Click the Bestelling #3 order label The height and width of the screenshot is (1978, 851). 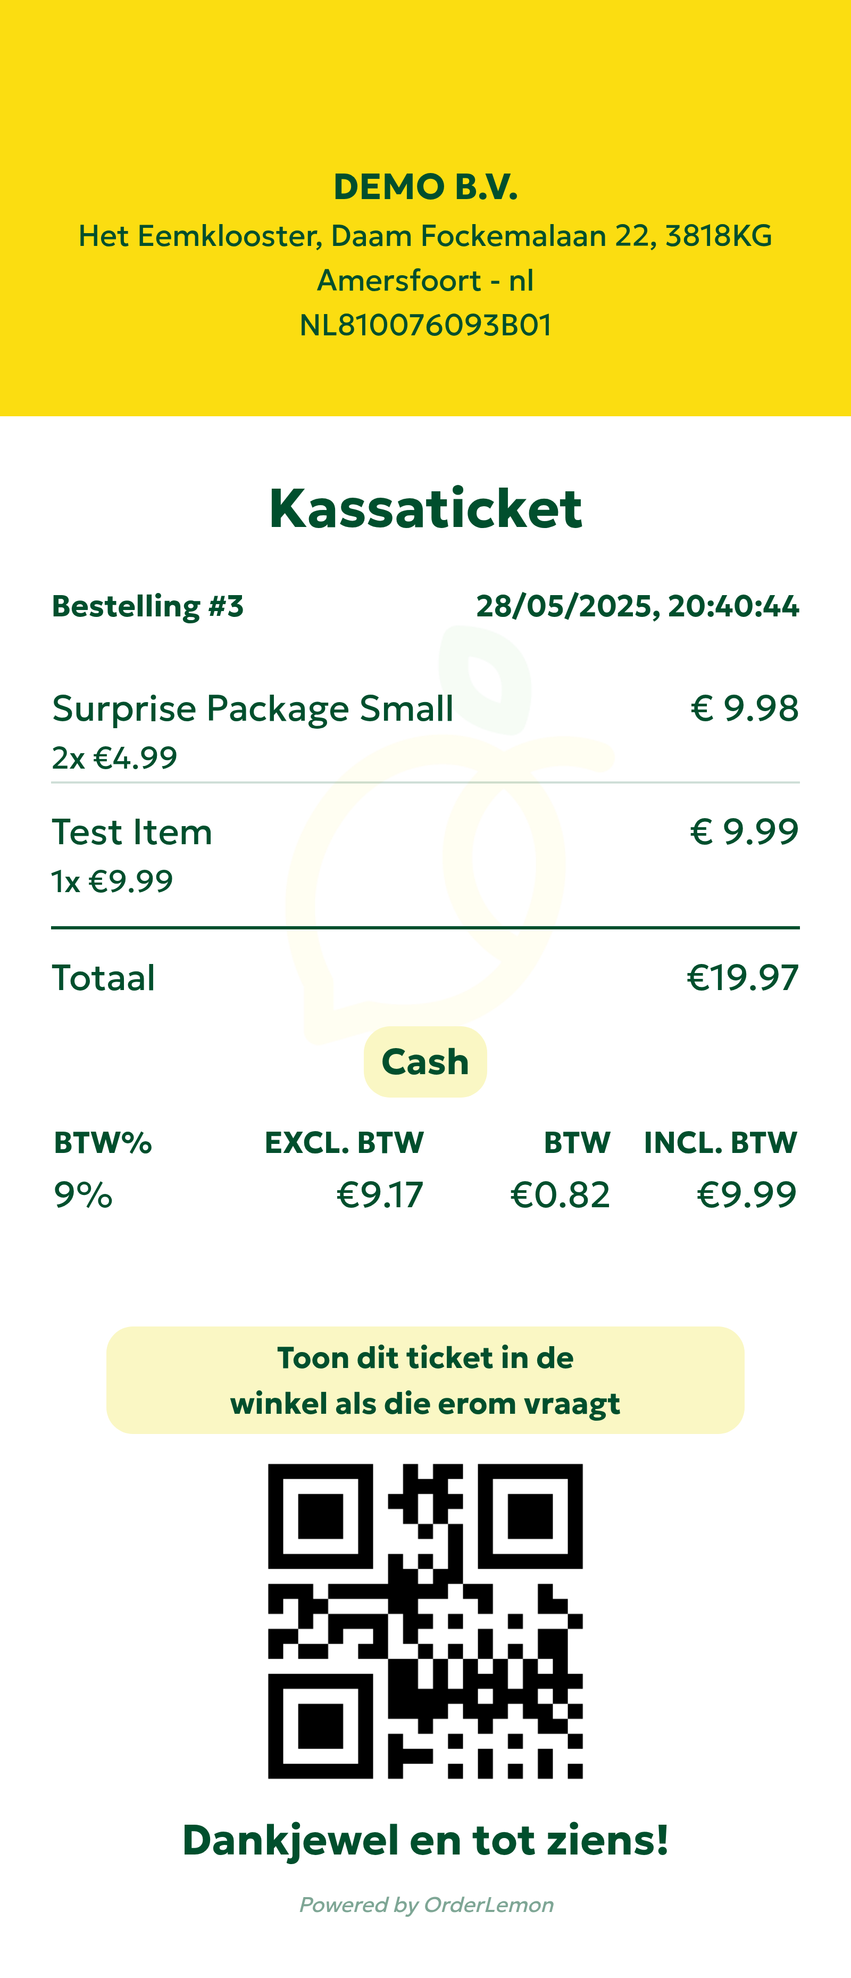coord(147,607)
